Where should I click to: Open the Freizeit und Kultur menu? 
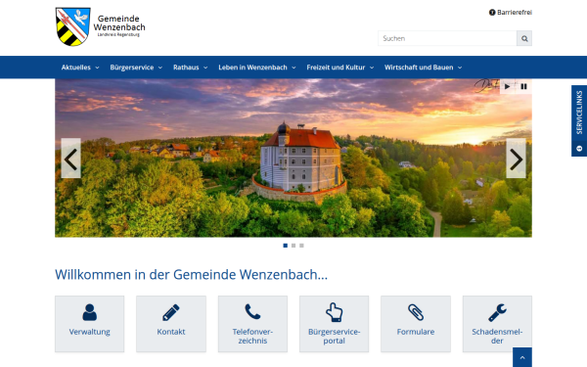[336, 68]
